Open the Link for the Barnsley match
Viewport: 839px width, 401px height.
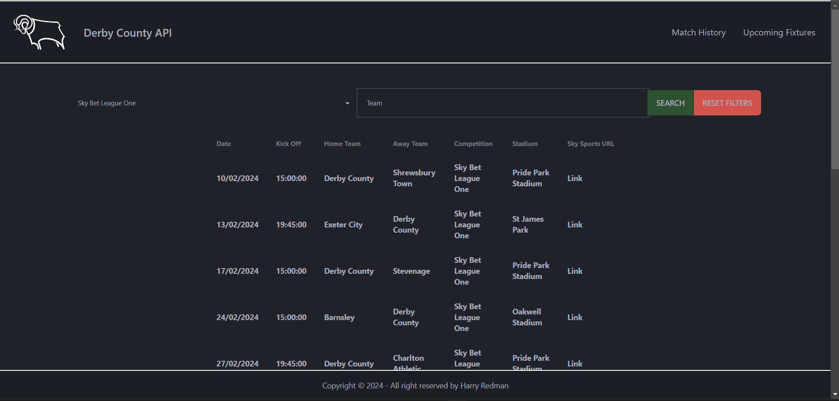[575, 317]
